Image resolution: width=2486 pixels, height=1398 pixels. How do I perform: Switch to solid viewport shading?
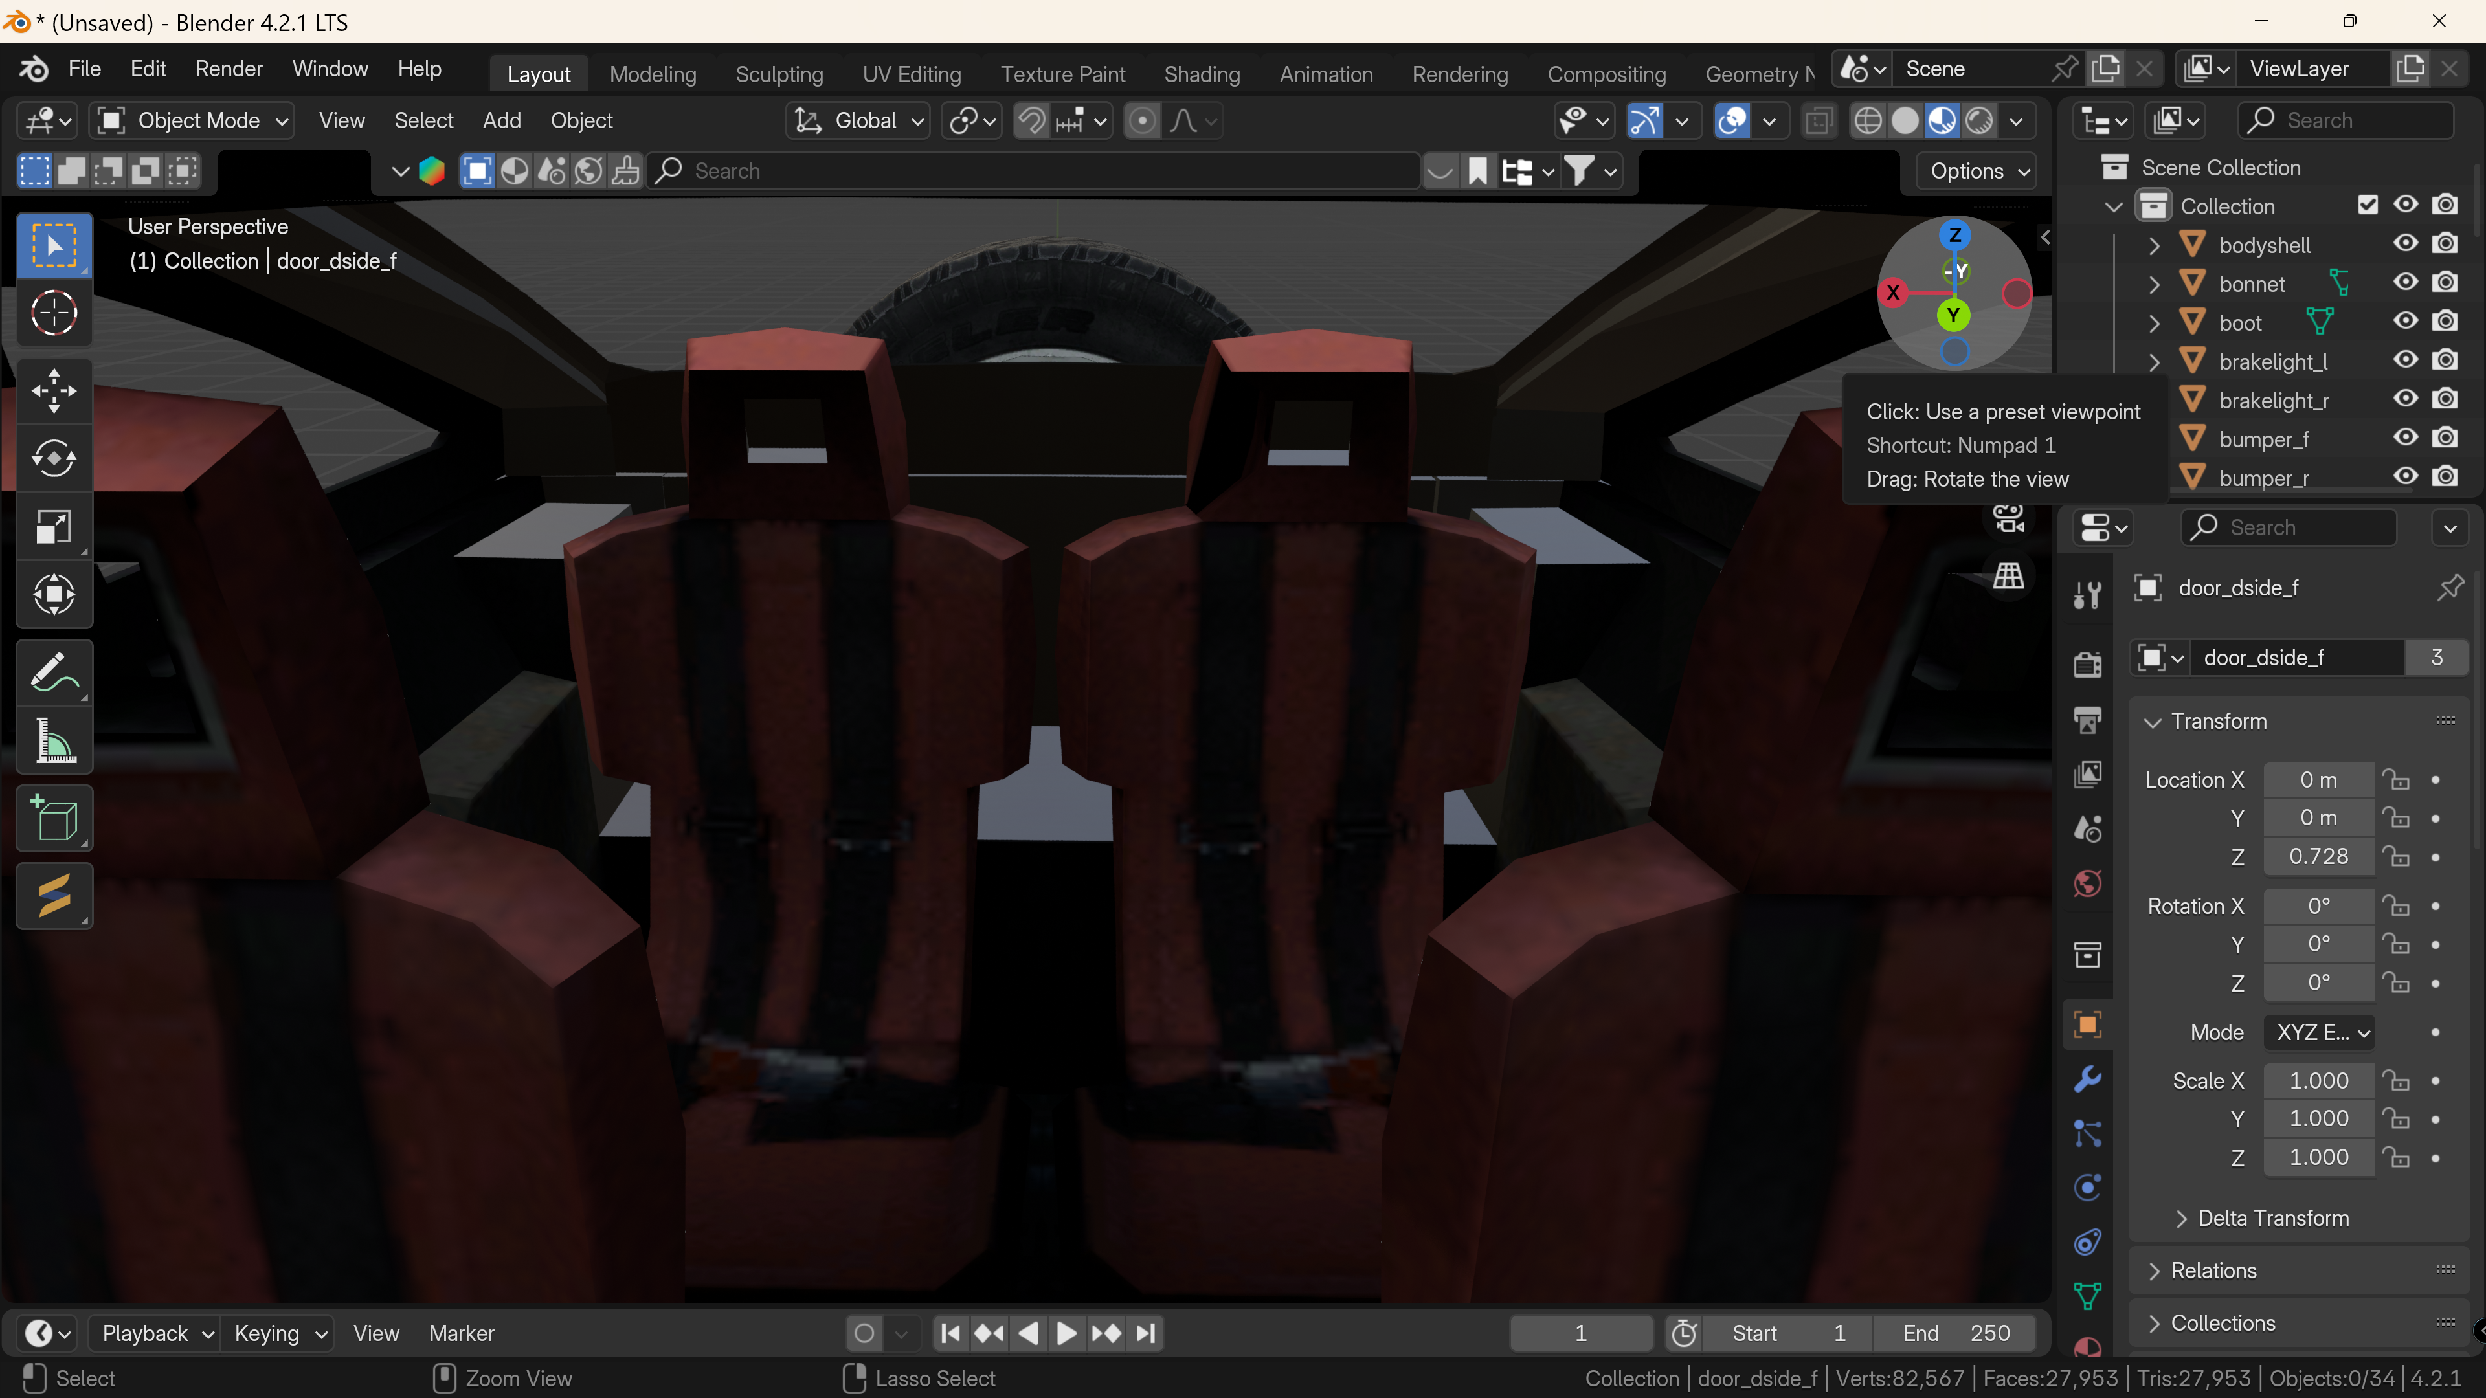1905,120
